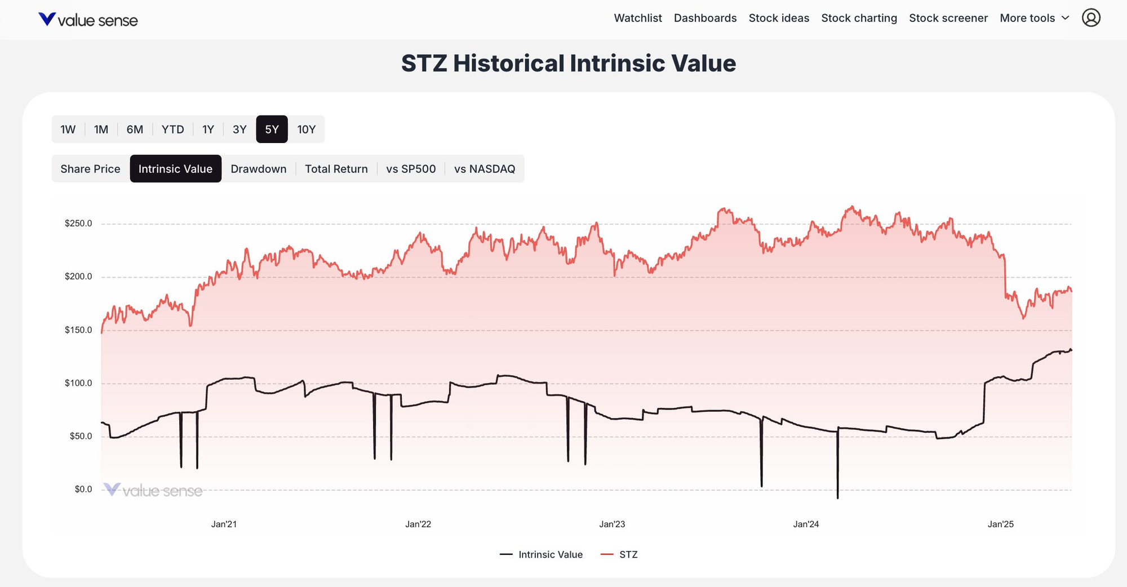The width and height of the screenshot is (1127, 587).
Task: Go to the Watchlist page
Action: pyautogui.click(x=637, y=17)
